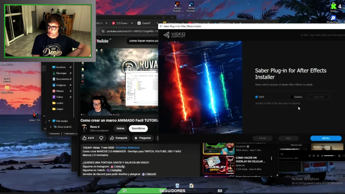Open new browser tab with plus
The height and width of the screenshot is (194, 345).
pos(241,23)
